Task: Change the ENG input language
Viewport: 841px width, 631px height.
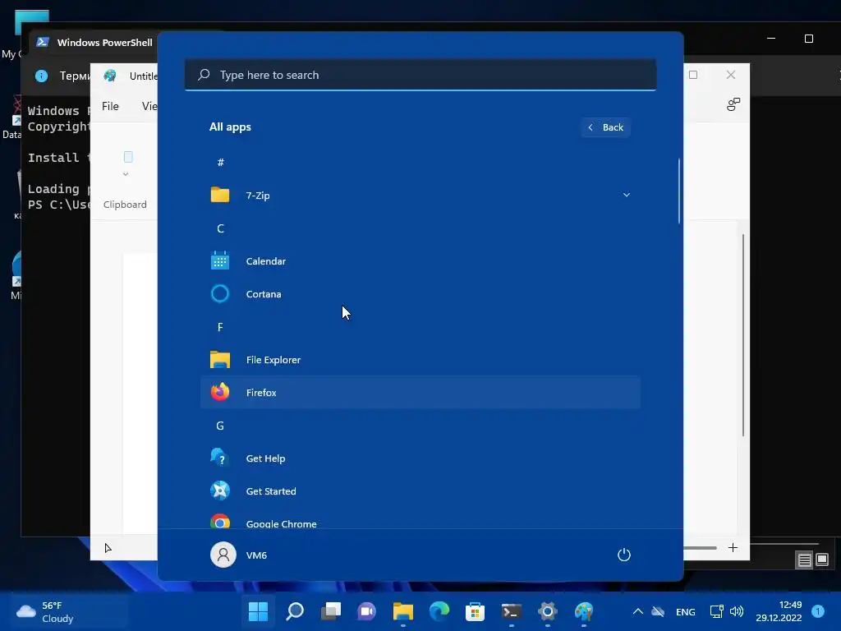Action: click(x=686, y=611)
